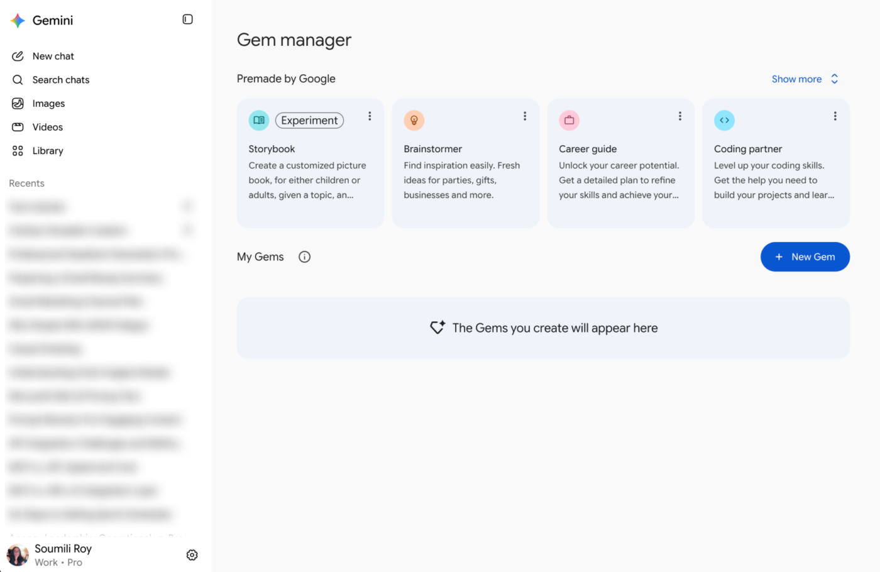The width and height of the screenshot is (880, 572).
Task: Click the Gem manager page title
Action: tap(294, 40)
